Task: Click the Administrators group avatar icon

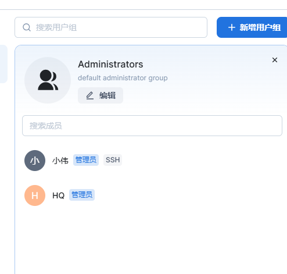Action: tap(48, 80)
